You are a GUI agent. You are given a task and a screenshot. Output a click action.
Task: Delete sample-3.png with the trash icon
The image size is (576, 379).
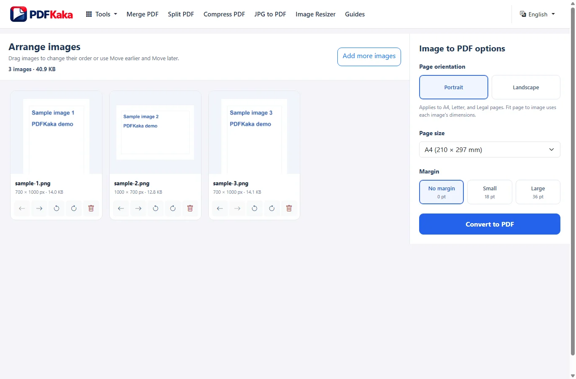[289, 208]
